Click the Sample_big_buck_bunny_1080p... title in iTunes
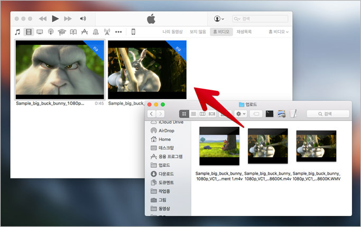Viewport: 361px width, 227px height. [x=50, y=103]
